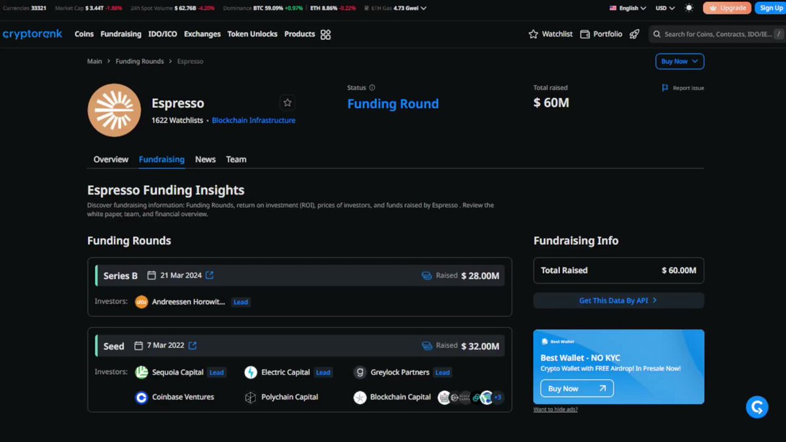Switch to the Team tab
The width and height of the screenshot is (786, 442).
click(236, 159)
